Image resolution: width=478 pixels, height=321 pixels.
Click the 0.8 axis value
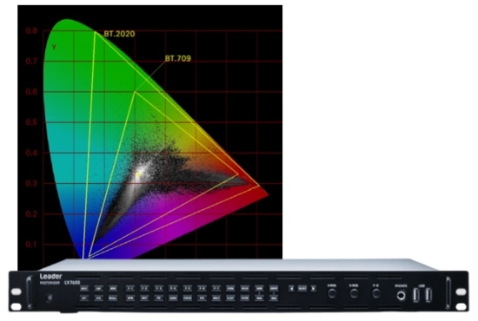pyautogui.click(x=31, y=30)
